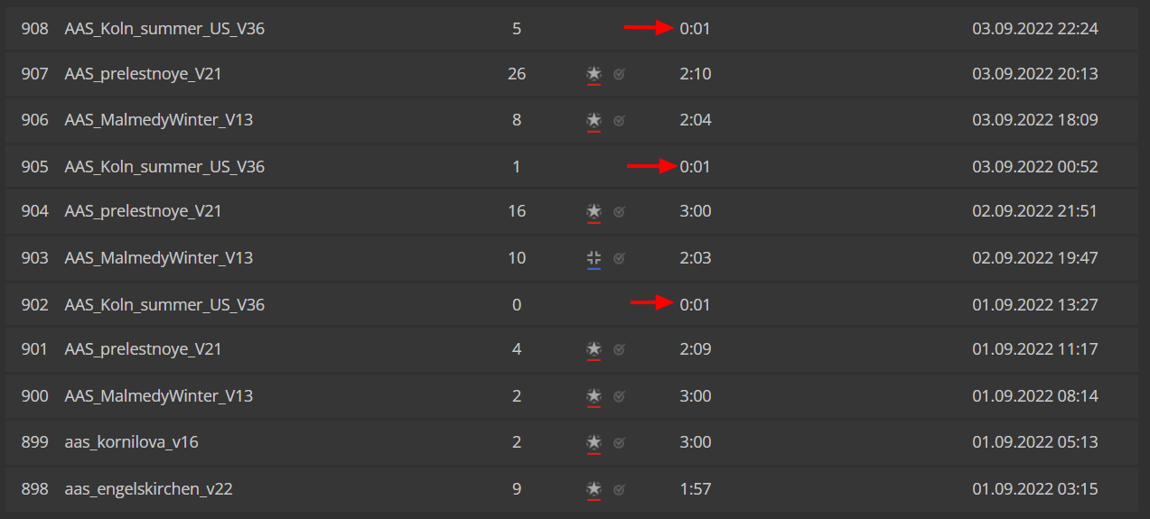Click the star faction icon in row 900
This screenshot has height=519, width=1150.
pyautogui.click(x=594, y=395)
